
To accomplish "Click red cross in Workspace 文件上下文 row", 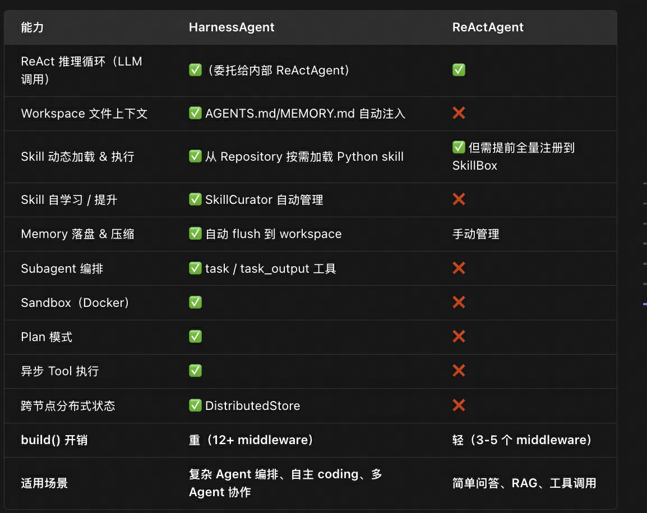I will 459,113.
